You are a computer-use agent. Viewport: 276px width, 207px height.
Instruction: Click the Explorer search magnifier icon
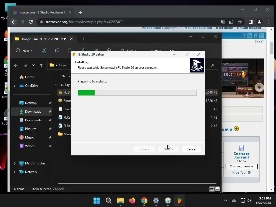tap(213, 65)
